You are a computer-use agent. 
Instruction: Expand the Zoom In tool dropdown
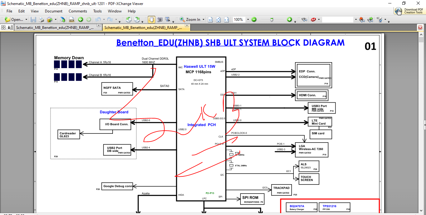click(203, 20)
